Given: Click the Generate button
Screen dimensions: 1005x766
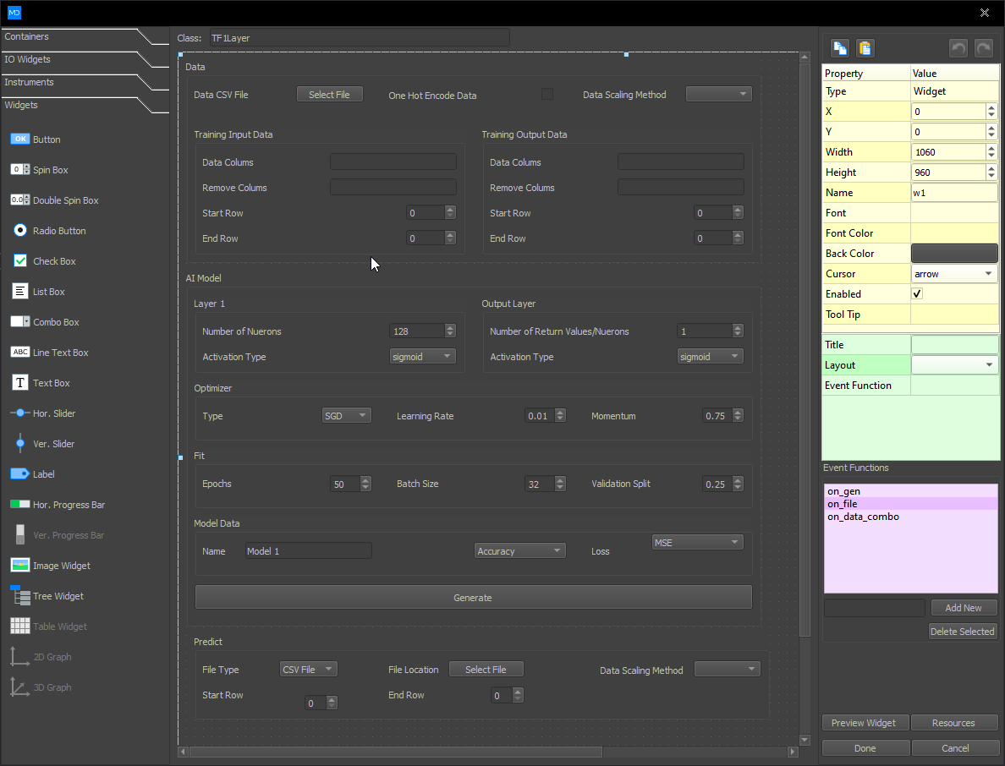Looking at the screenshot, I should 472,596.
